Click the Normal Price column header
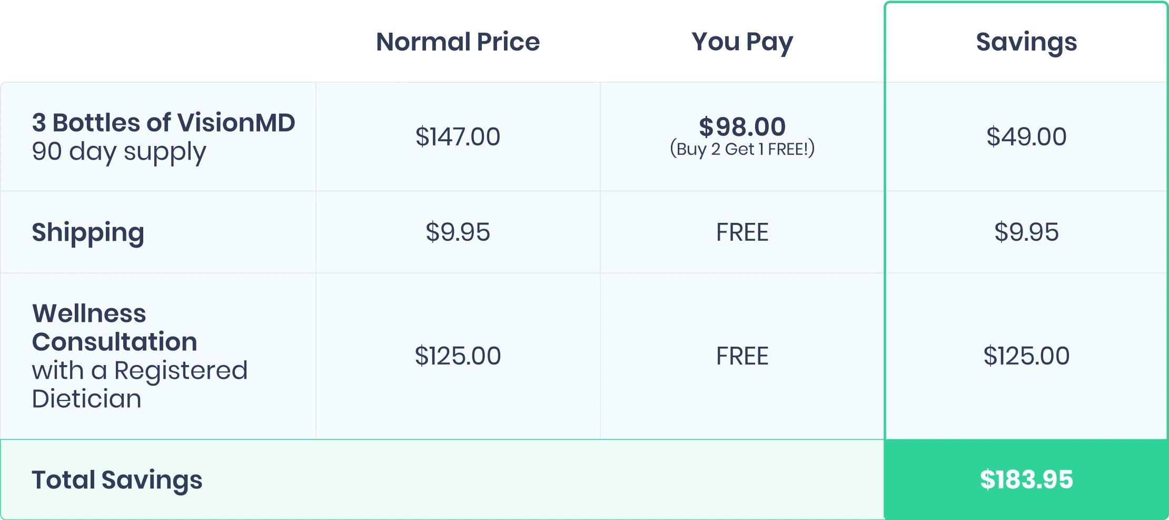Image resolution: width=1169 pixels, height=520 pixels. pos(458,42)
